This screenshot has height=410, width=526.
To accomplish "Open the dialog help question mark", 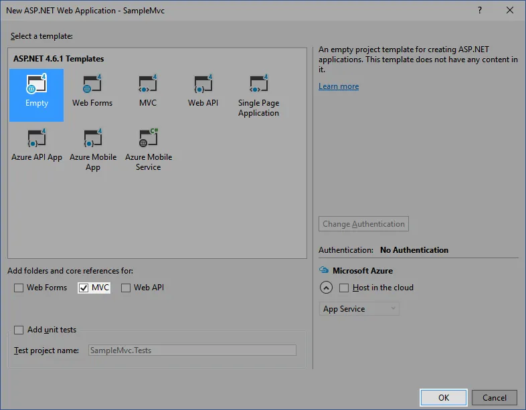I will tap(480, 11).
